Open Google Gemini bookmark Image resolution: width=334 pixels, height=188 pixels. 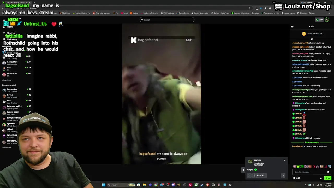pyautogui.click(x=182, y=13)
